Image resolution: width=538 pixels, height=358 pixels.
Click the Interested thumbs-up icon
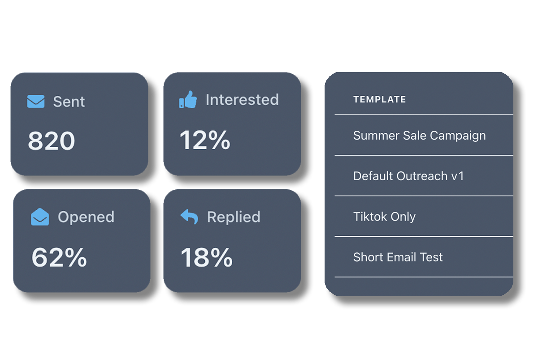[188, 100]
